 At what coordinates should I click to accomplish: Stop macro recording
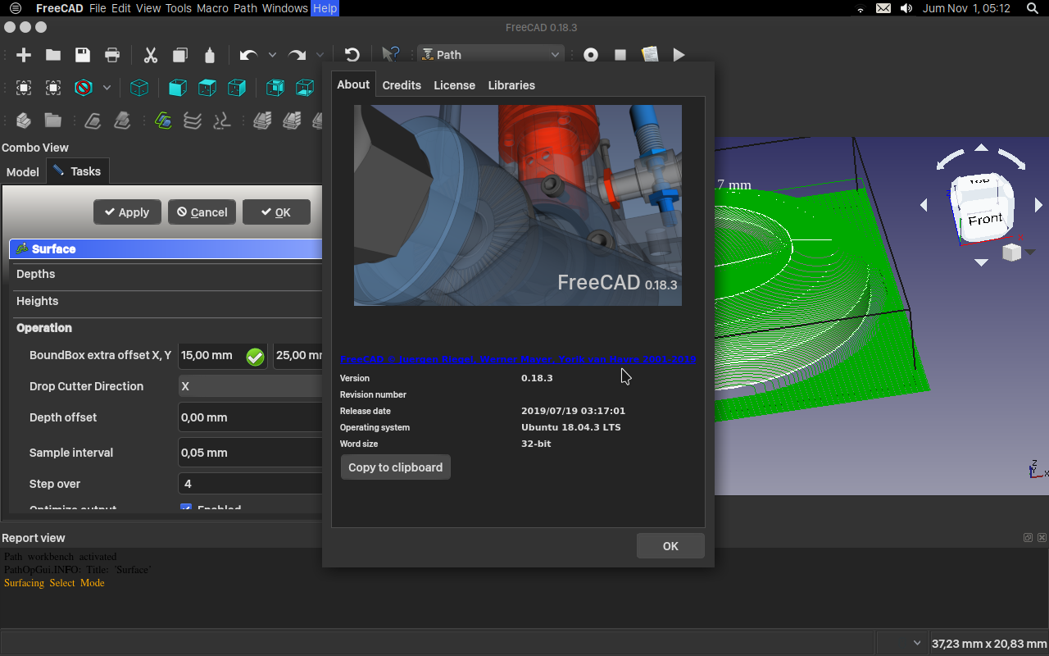coord(620,55)
